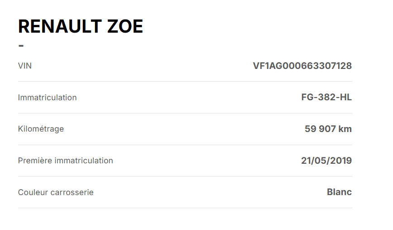Click the dash subtitle below the heading
393x230 pixels.
click(21, 45)
